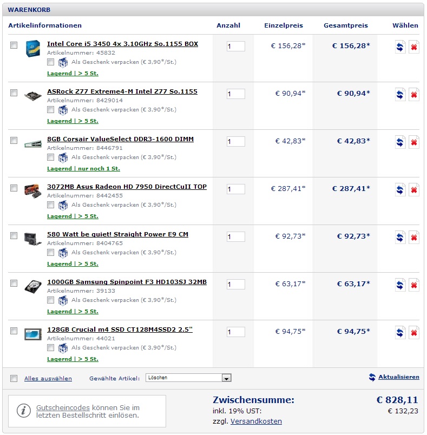Click refresh icon for ASRock Z77 Extreme4-M
The height and width of the screenshot is (435, 427).
click(400, 95)
